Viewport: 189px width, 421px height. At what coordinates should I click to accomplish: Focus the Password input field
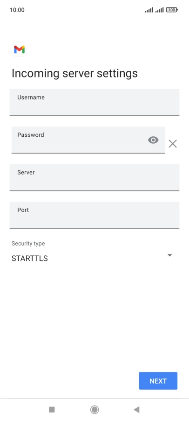pos(88,140)
